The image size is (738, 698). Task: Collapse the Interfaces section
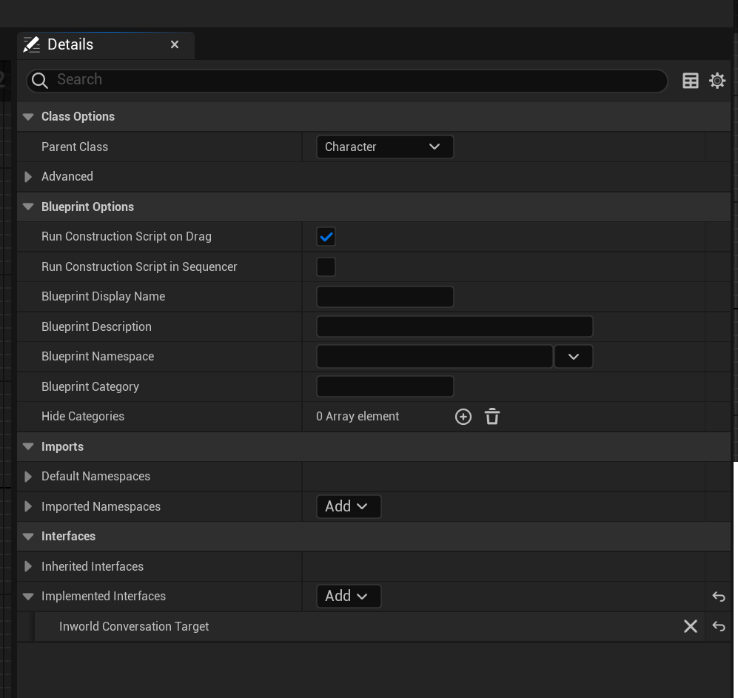pyautogui.click(x=28, y=536)
